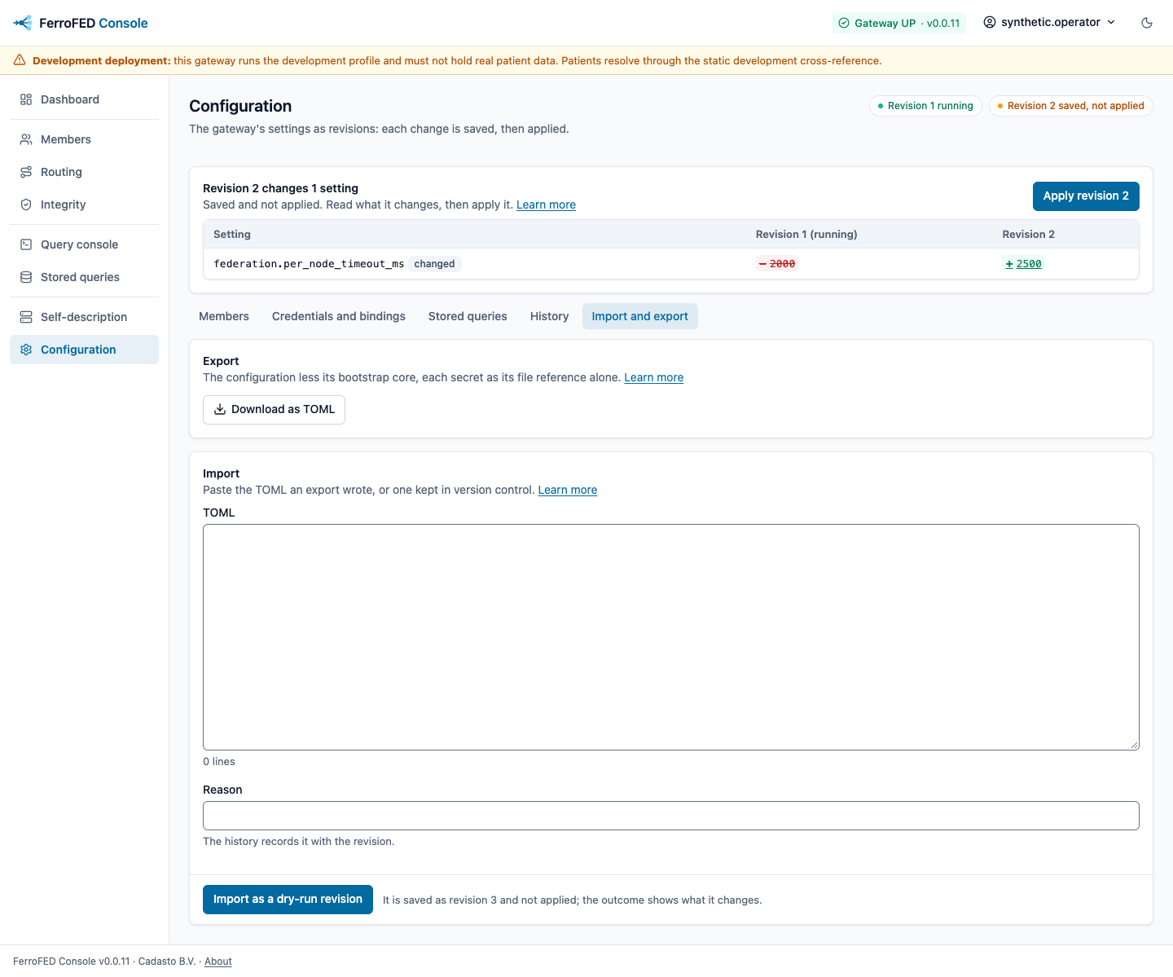Click into the Reason input field
Image resolution: width=1173 pixels, height=977 pixels.
[x=671, y=816]
